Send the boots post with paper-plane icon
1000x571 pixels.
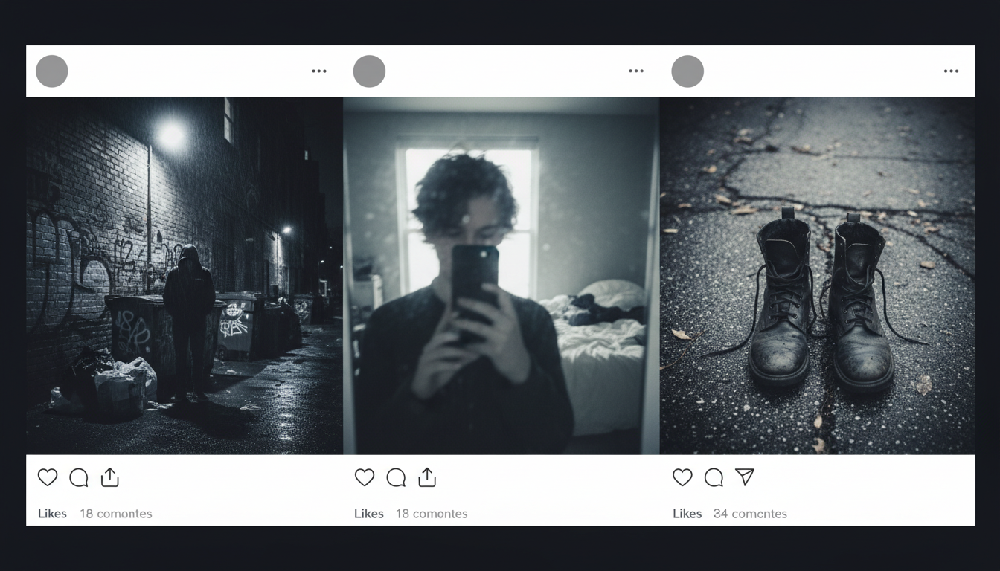[x=745, y=477]
